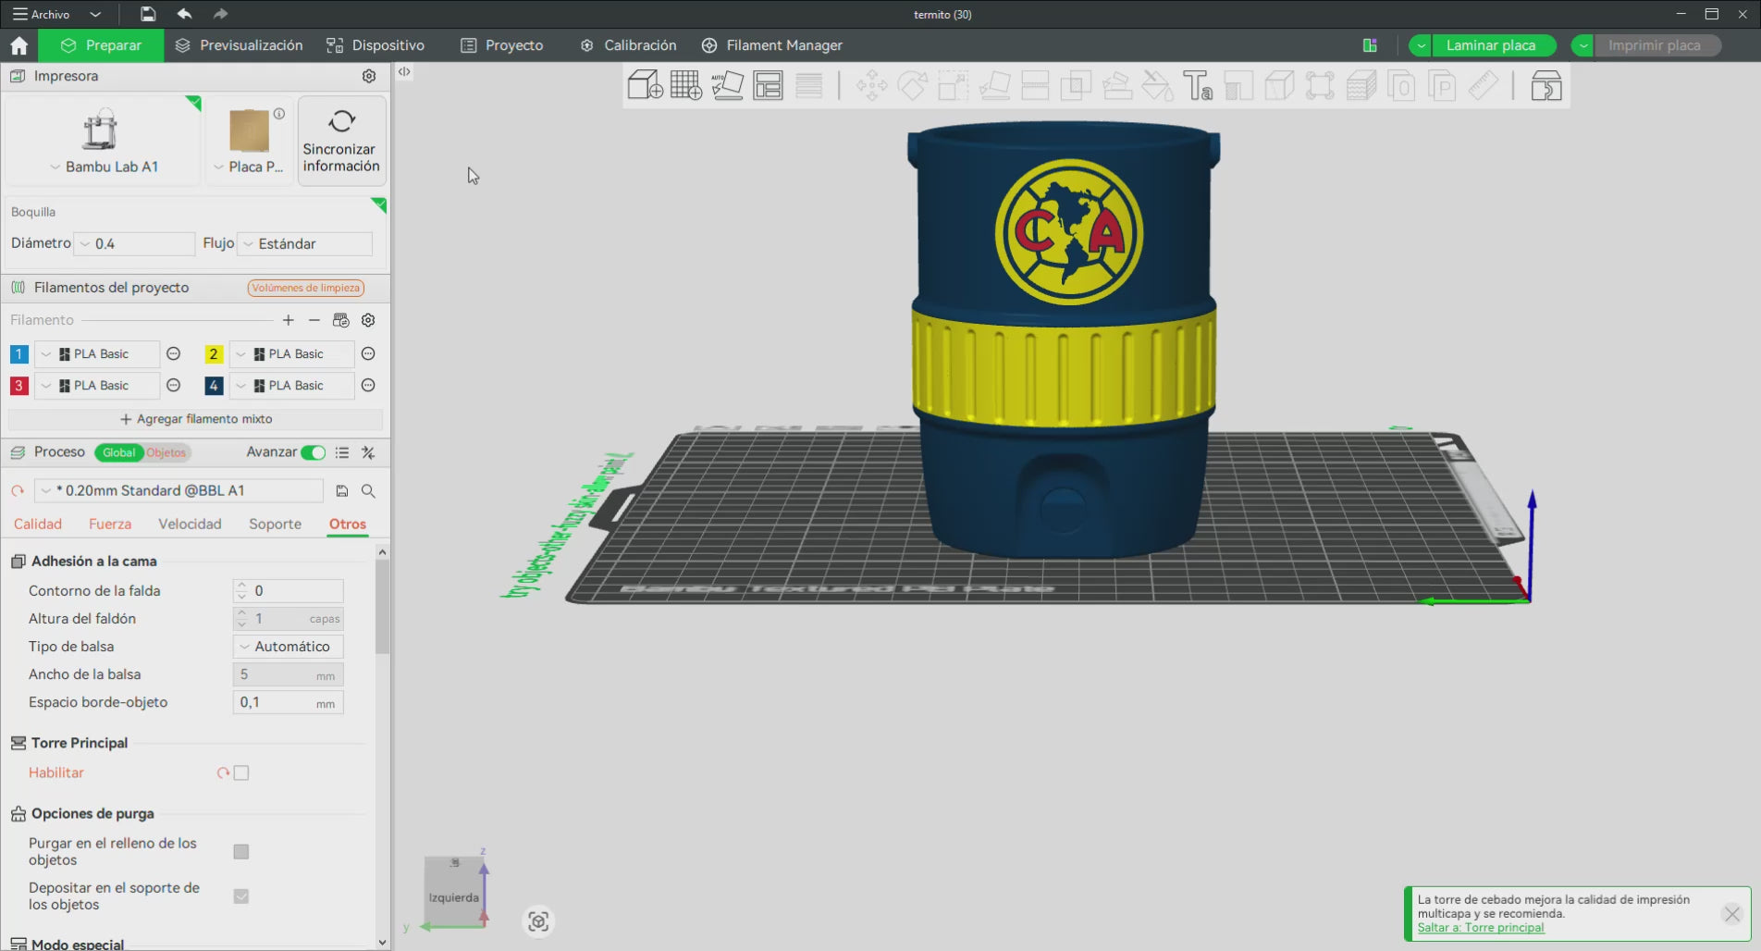This screenshot has height=951, width=1761.
Task: Click filament 1 blue color swatch
Action: 18,354
